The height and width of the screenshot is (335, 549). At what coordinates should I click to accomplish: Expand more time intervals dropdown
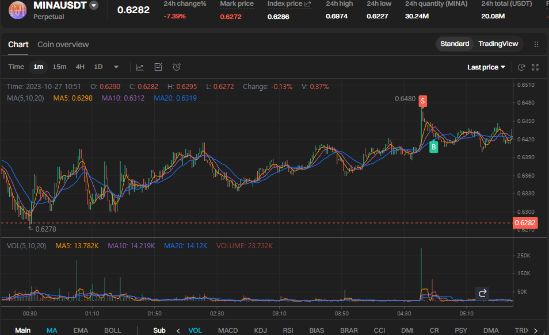click(116, 67)
